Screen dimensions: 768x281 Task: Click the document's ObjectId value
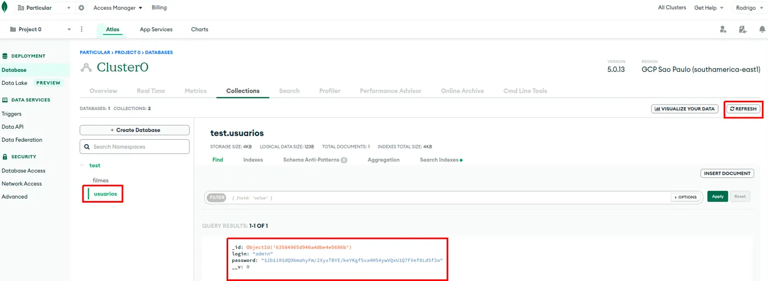click(299, 248)
